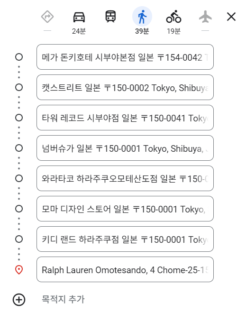Click the plus icon to add destination
The width and height of the screenshot is (246, 313).
click(x=19, y=300)
